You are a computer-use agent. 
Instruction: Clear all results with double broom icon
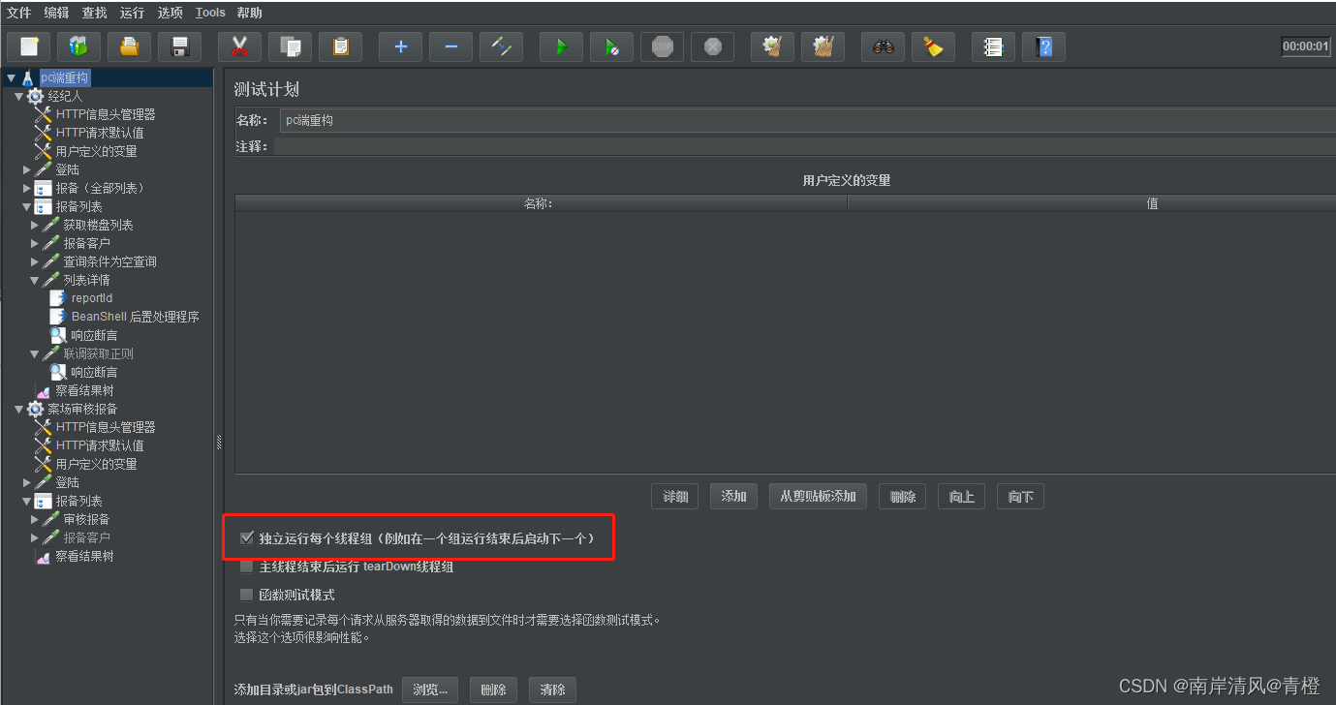coord(823,46)
